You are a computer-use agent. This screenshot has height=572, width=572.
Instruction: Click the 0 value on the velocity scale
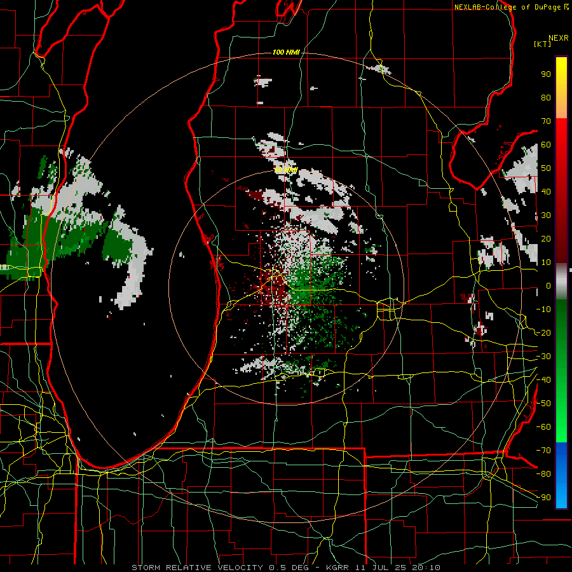coord(548,286)
